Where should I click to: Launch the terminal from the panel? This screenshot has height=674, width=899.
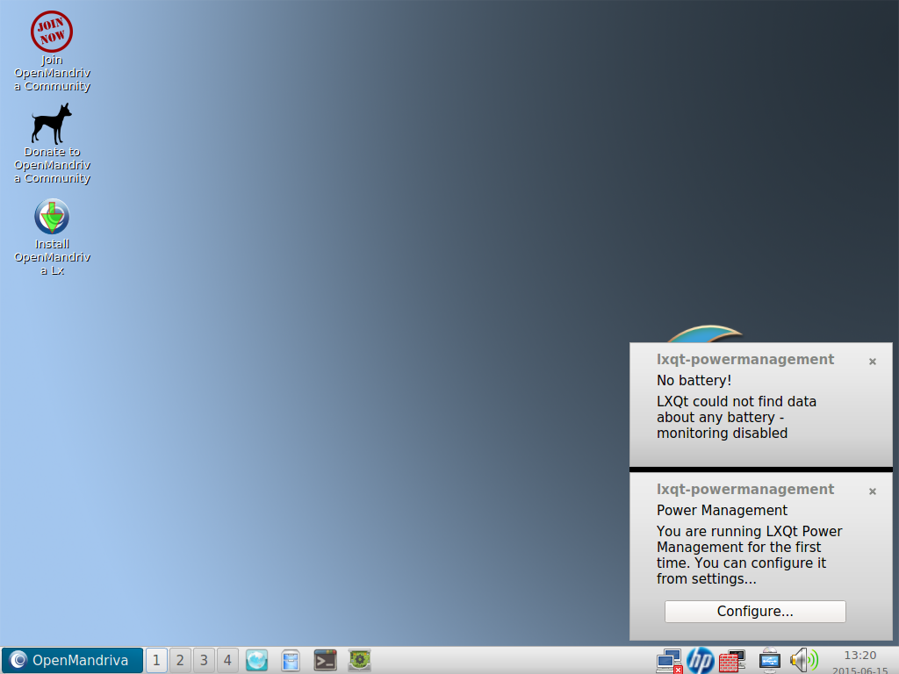tap(325, 660)
